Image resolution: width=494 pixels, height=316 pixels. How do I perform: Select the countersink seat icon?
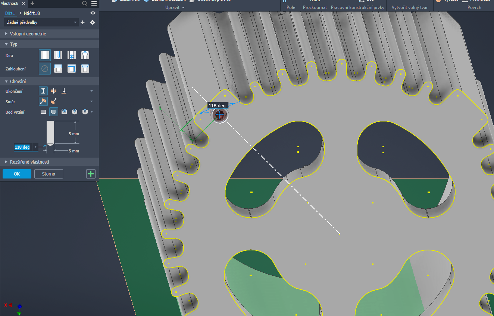tap(85, 69)
